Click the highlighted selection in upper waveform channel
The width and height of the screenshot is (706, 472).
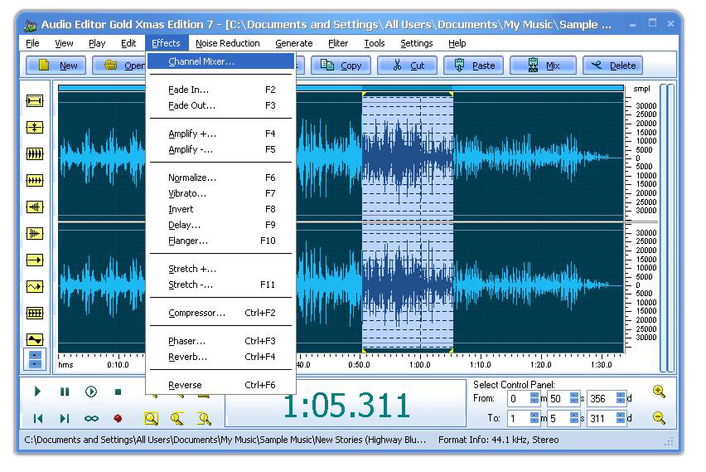tap(408, 157)
